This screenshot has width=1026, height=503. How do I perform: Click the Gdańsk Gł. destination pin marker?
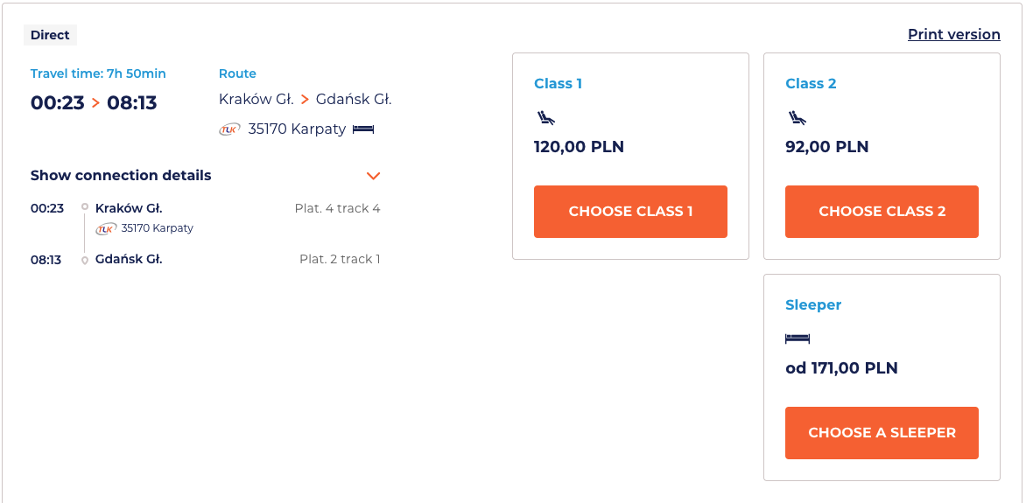pos(85,260)
